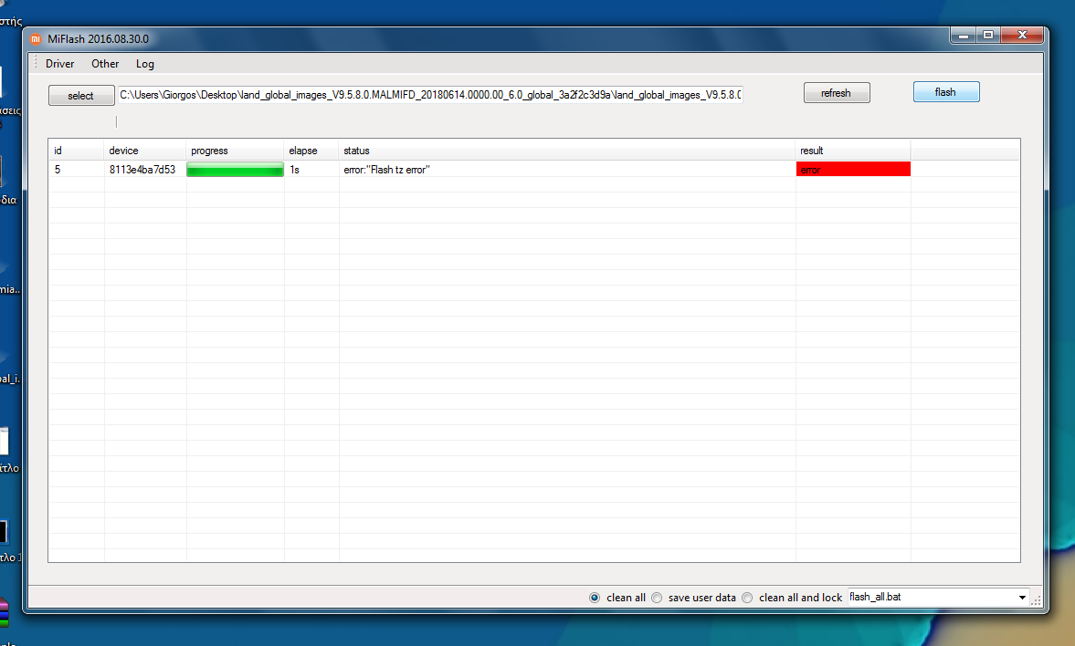This screenshot has height=646, width=1075.
Task: Click the 1s elapse value
Action: [295, 170]
